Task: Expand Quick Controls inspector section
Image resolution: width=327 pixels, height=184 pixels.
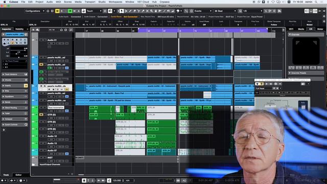Action: click(15, 125)
